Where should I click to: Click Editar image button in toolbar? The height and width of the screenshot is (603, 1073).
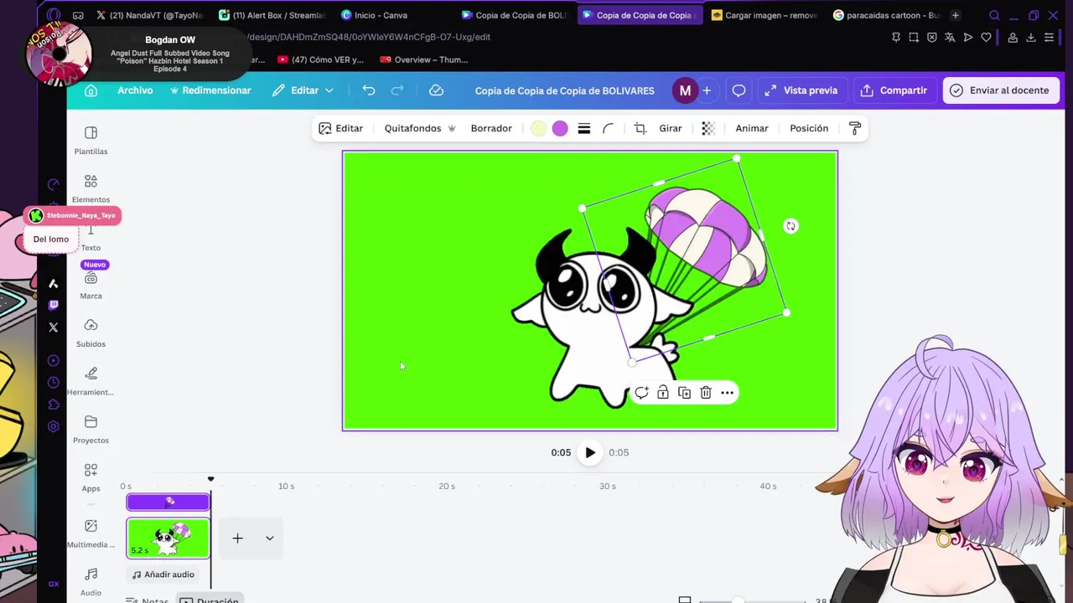point(340,128)
